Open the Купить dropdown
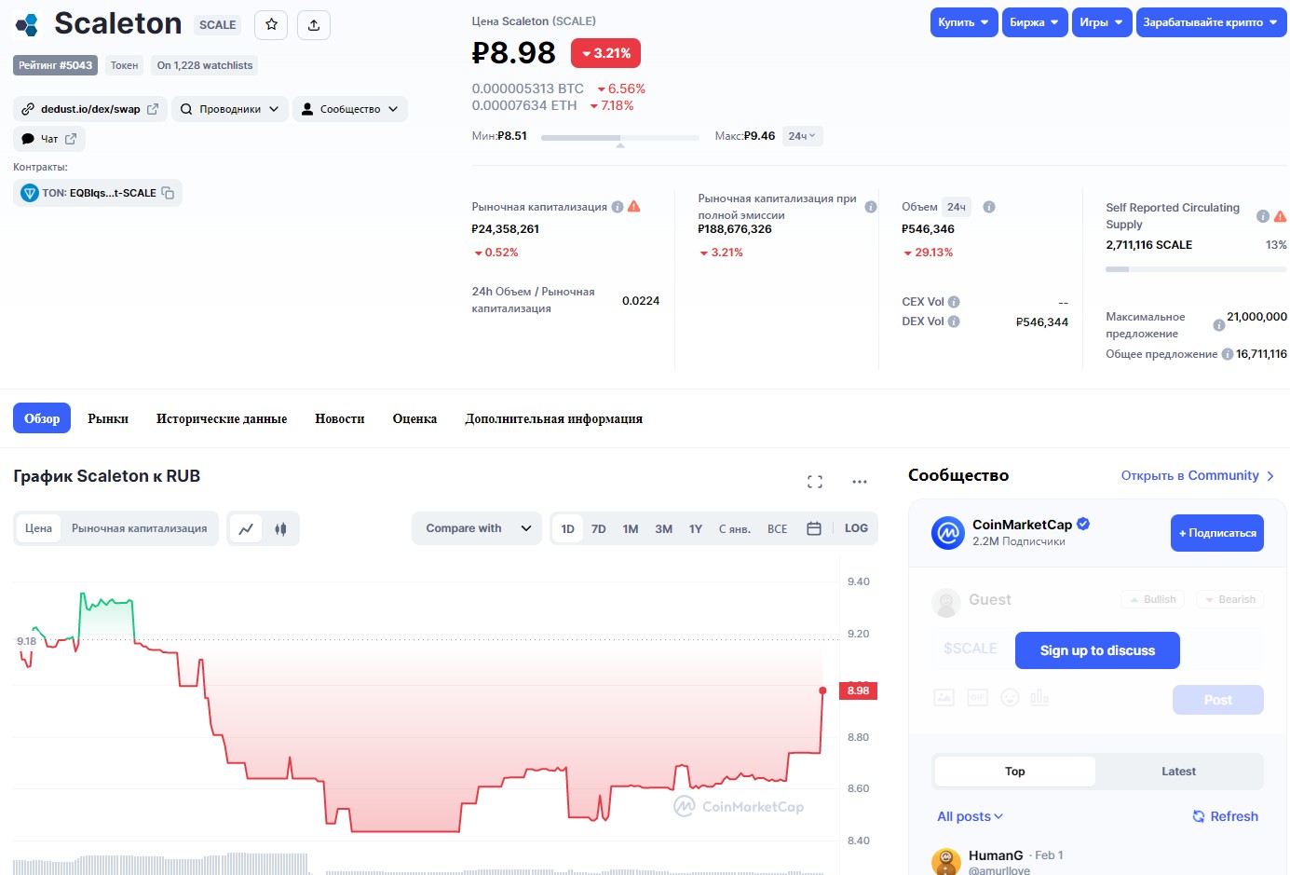Screen dimensions: 1290x875 coord(964,22)
